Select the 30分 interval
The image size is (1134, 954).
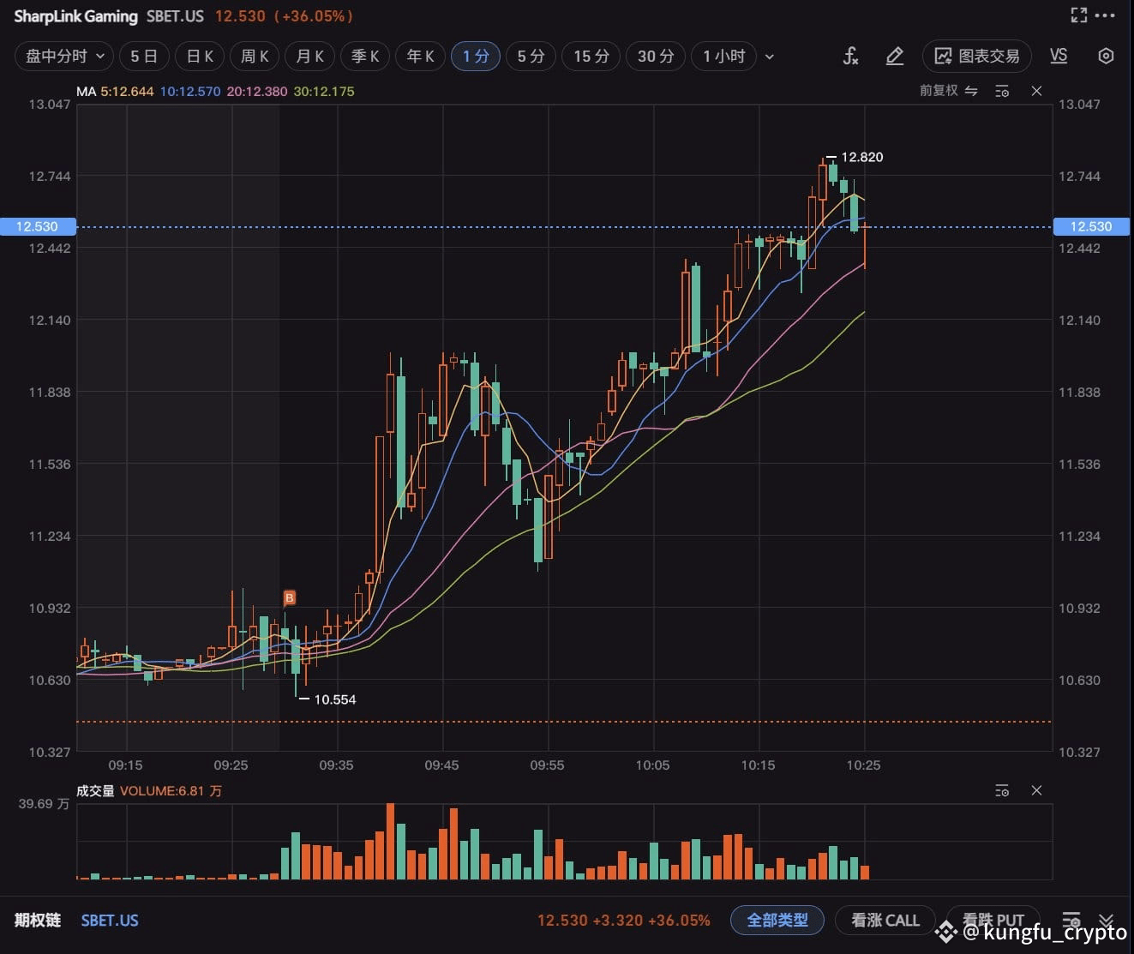656,57
